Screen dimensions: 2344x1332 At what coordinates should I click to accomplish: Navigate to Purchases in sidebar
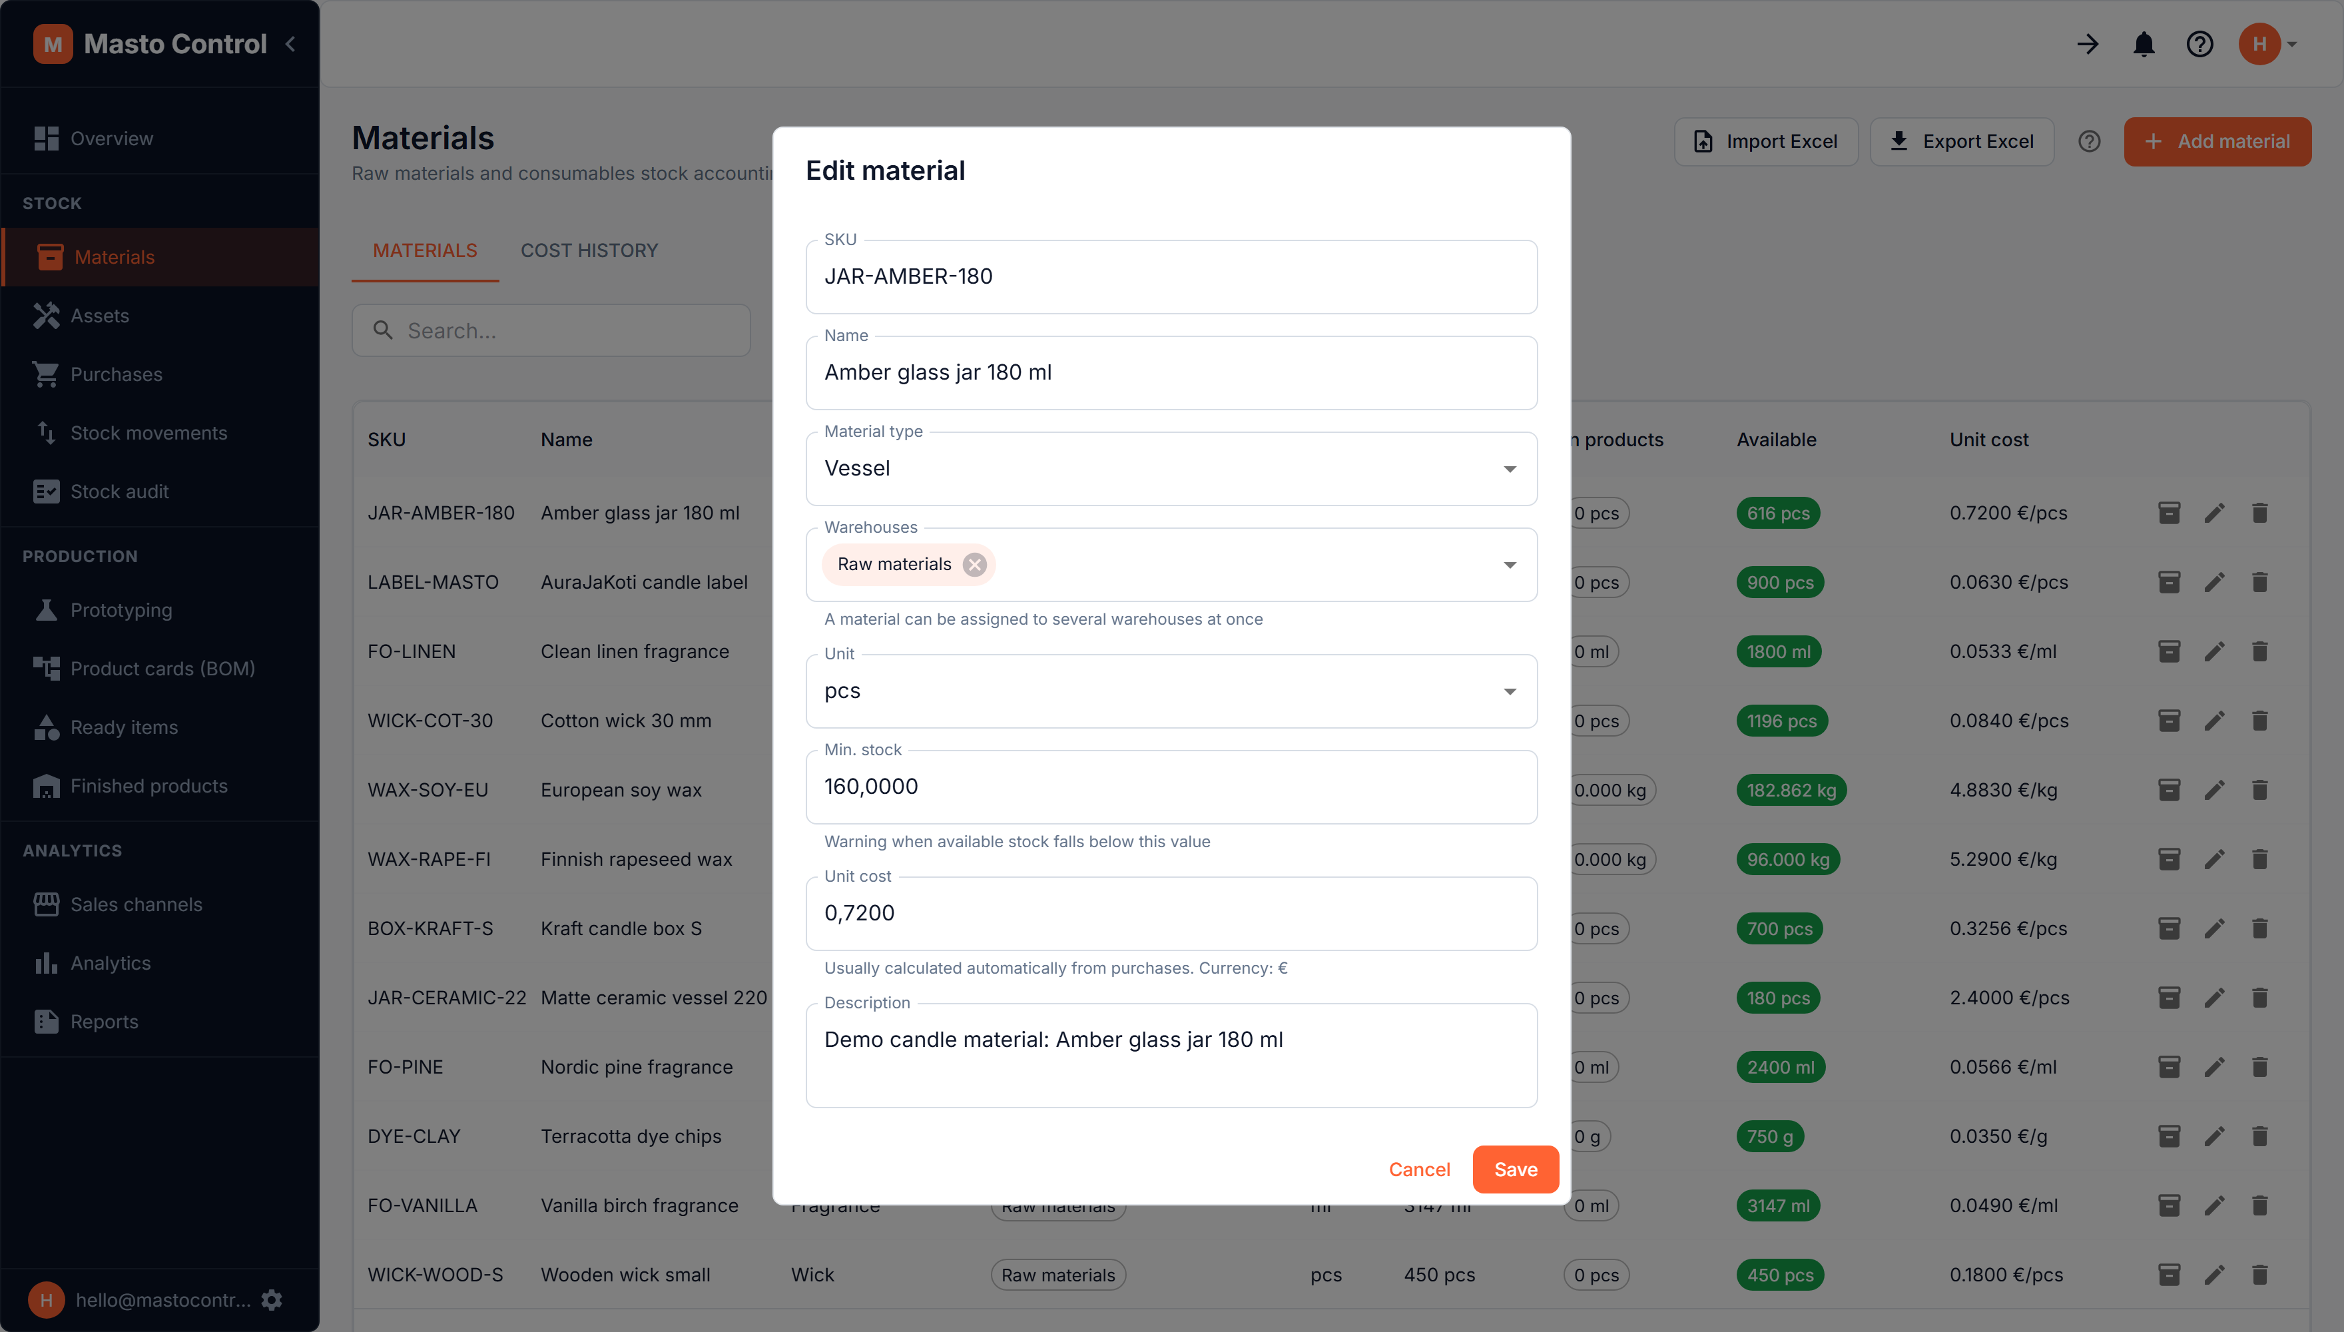161,374
